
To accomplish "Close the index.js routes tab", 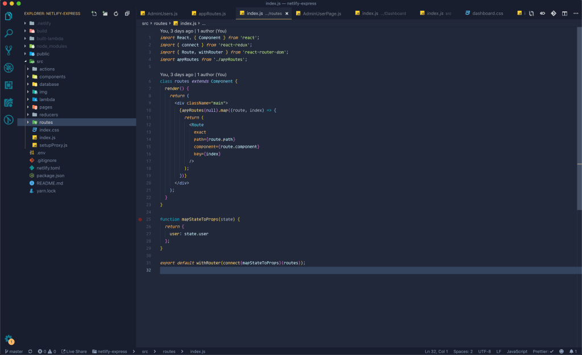I will pyautogui.click(x=286, y=14).
